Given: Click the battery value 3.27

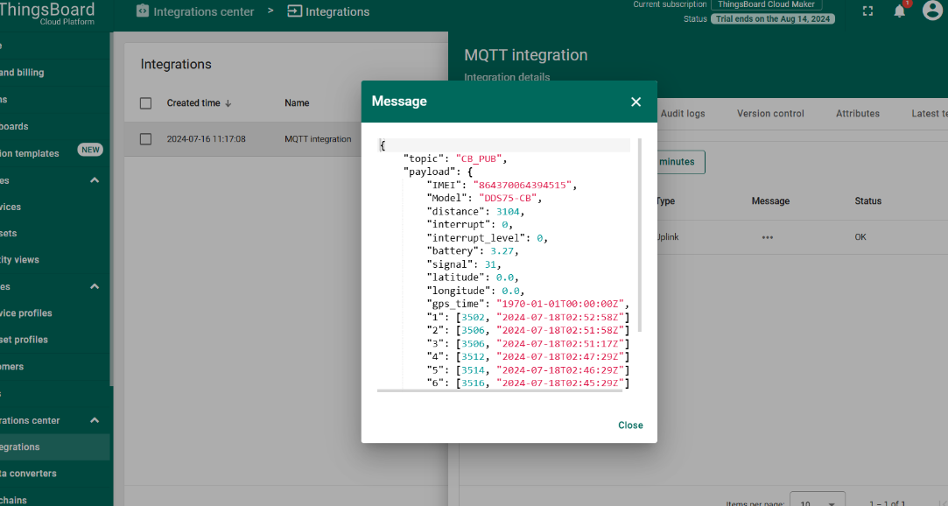Looking at the screenshot, I should click(x=502, y=251).
